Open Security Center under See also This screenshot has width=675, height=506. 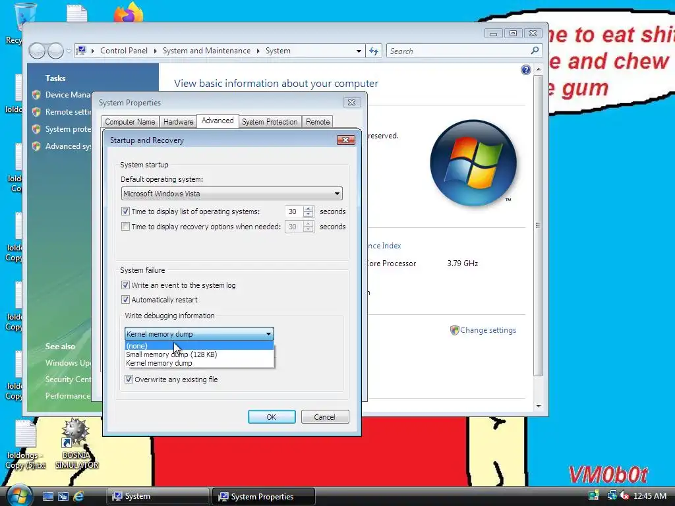click(68, 379)
